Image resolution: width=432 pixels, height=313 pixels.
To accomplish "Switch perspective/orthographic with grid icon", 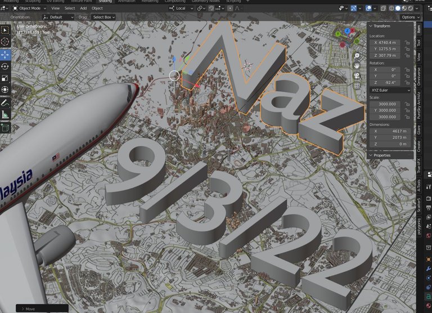I will click(x=357, y=86).
